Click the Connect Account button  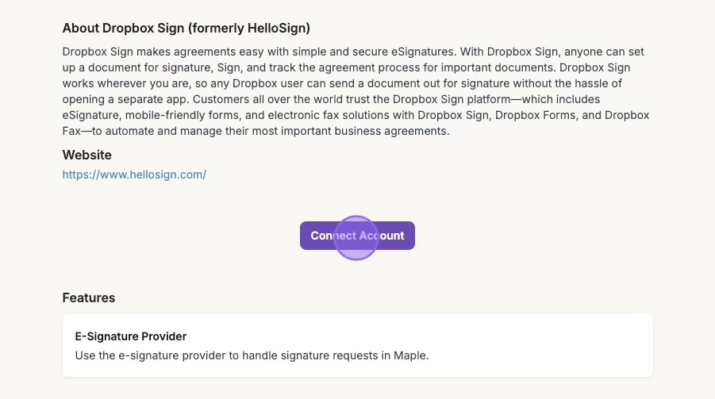point(357,236)
